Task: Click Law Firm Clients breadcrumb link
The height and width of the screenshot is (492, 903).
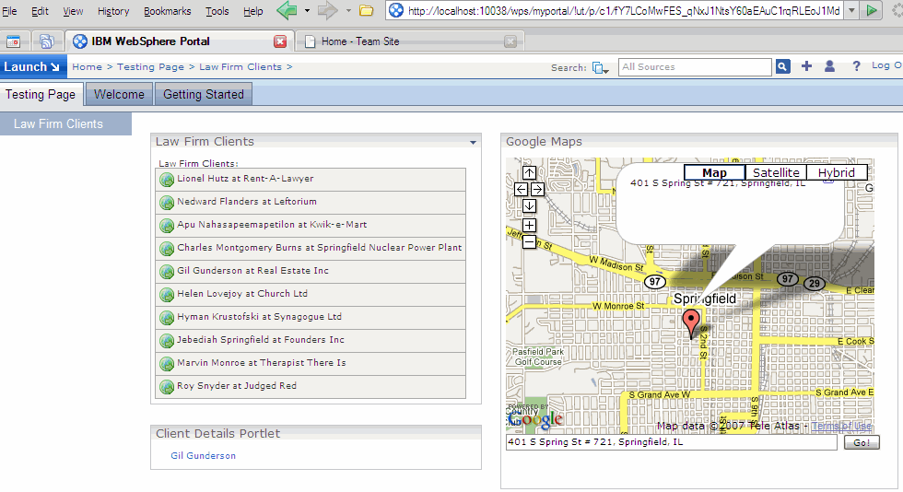Action: pyautogui.click(x=240, y=67)
